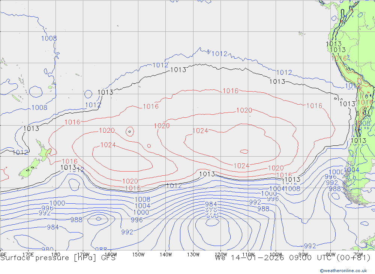Screen dimensions: 375x274
Task: Click the "150W" longitude axis label
Action: click(138, 255)
